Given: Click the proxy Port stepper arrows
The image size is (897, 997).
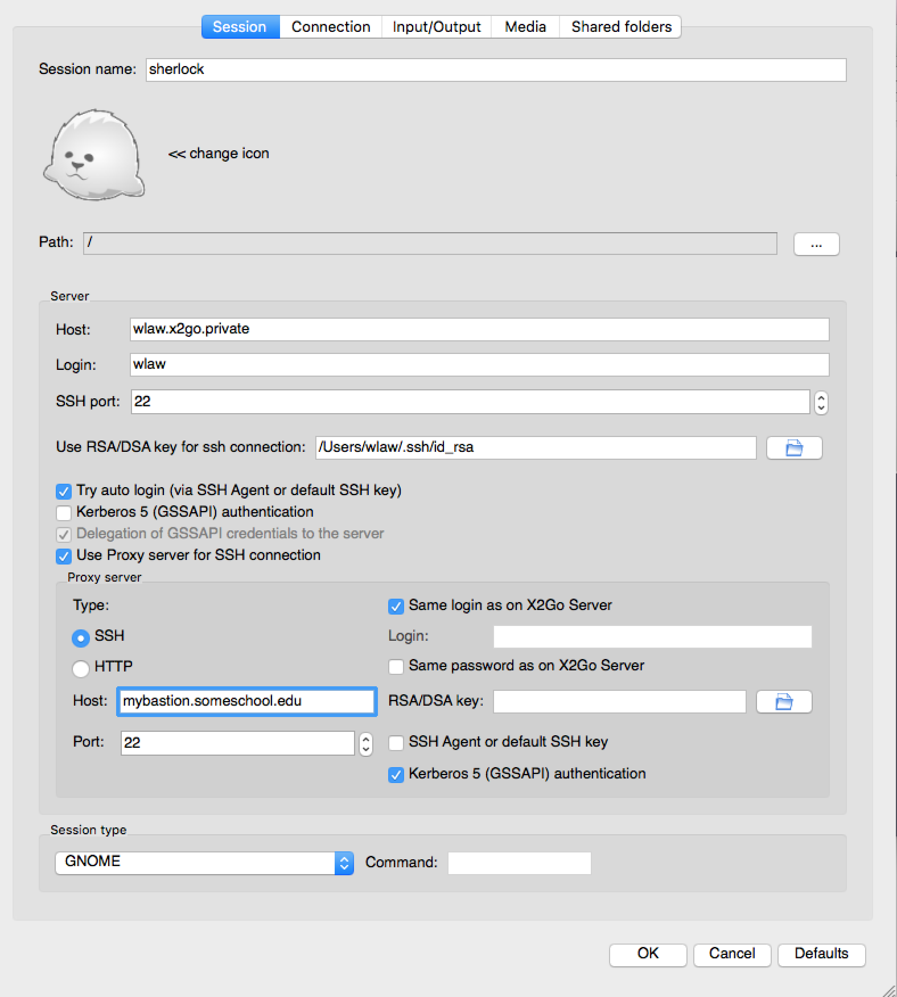Looking at the screenshot, I should [366, 743].
